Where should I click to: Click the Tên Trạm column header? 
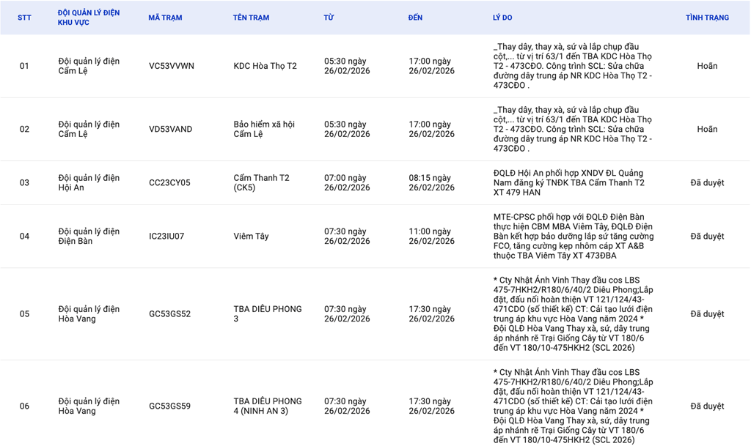coord(251,18)
